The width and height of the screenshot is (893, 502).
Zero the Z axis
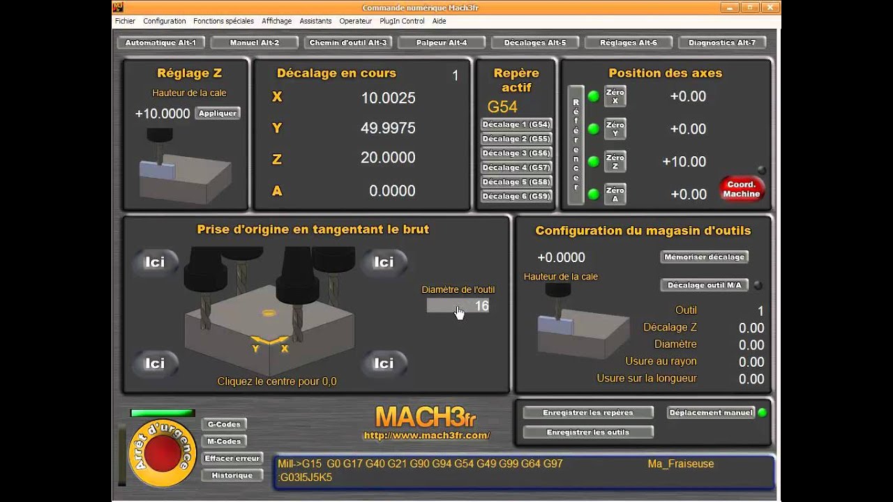pos(615,161)
